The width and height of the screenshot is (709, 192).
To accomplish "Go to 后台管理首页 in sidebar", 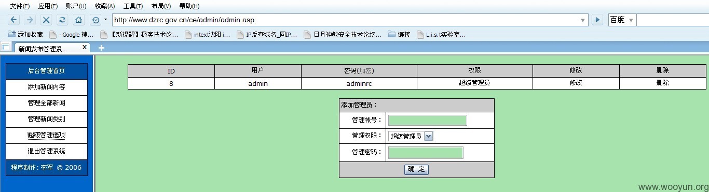I will pyautogui.click(x=47, y=71).
